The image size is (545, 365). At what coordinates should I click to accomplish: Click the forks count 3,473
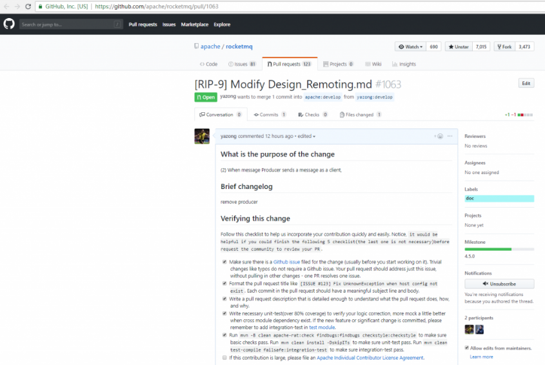point(524,46)
